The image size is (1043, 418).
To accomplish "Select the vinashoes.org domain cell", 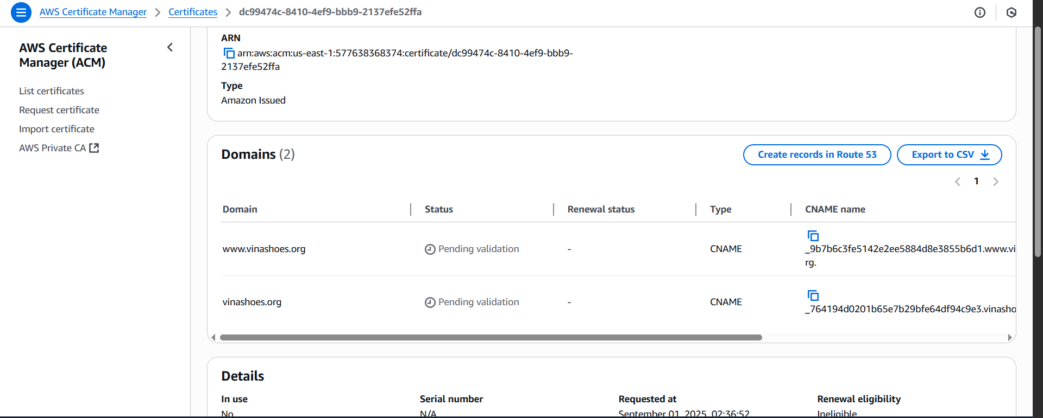I will coord(252,302).
